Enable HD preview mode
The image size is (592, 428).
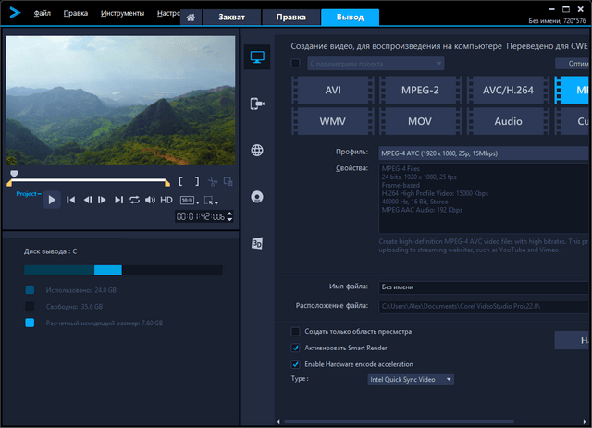point(166,200)
